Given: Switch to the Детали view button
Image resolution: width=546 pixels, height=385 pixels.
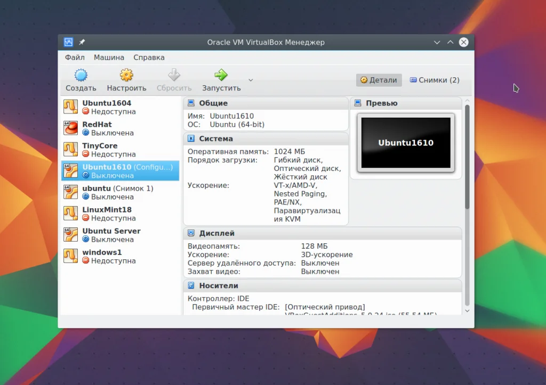Looking at the screenshot, I should tap(379, 80).
